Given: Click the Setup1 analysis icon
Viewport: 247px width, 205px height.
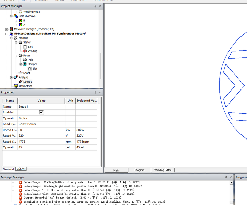Looking at the screenshot, I should point(21,82).
